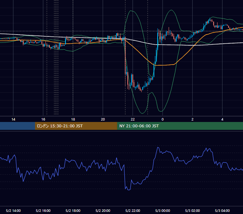
Task: Click the hour label 14 on the time axis
Action: [x=13, y=119]
